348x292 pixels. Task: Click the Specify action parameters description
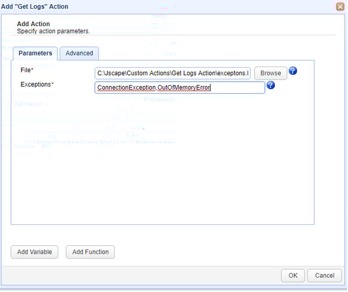click(53, 31)
